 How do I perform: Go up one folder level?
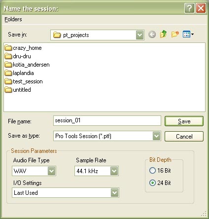click(x=163, y=34)
